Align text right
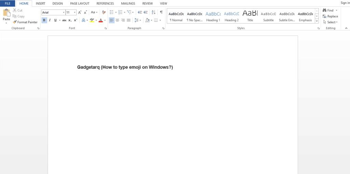Image resolution: width=350 pixels, height=174 pixels. tap(123, 20)
